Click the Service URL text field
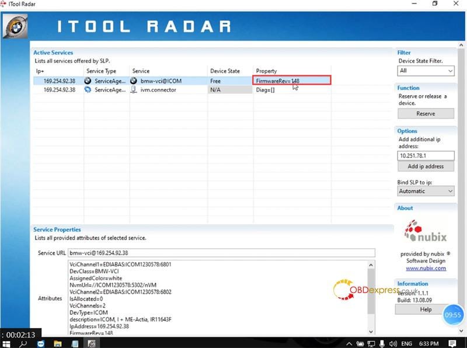Image resolution: width=467 pixels, height=348 pixels. [x=221, y=253]
